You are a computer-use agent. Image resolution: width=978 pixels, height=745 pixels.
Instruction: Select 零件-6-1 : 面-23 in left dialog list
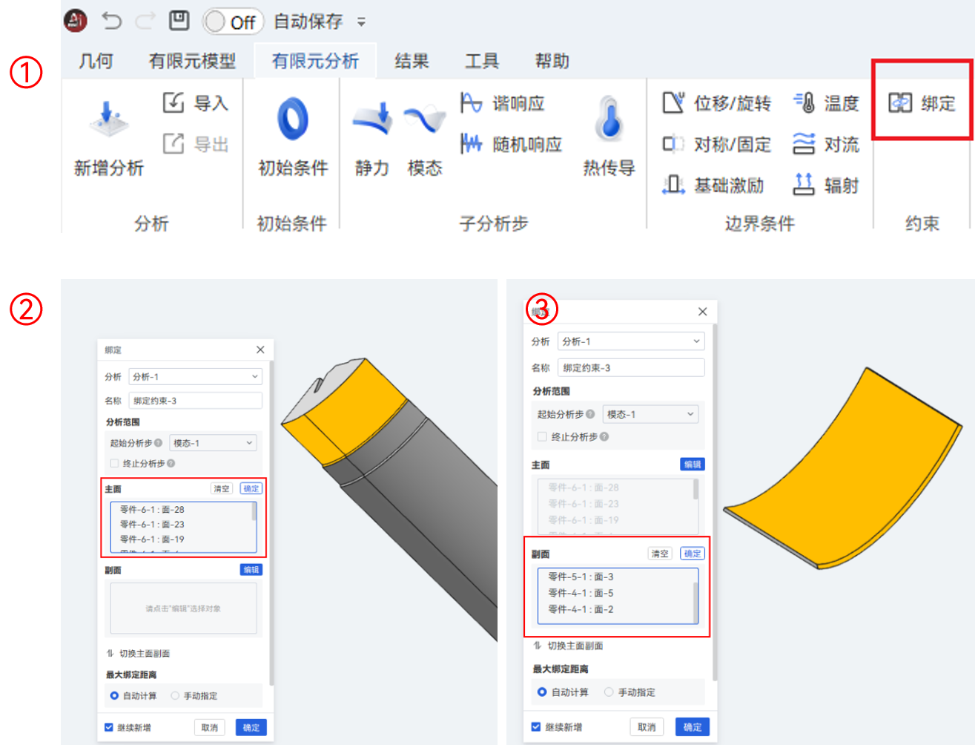point(152,525)
